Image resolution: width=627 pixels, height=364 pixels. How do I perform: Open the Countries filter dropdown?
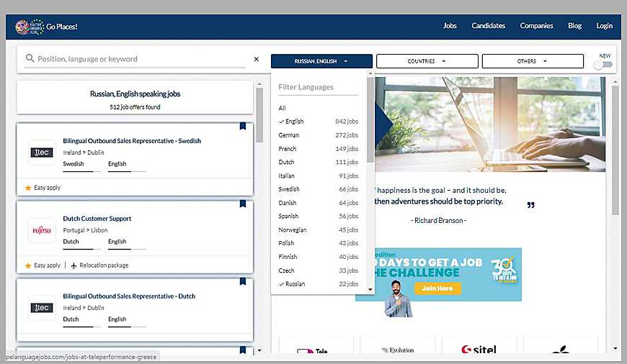pyautogui.click(x=427, y=61)
